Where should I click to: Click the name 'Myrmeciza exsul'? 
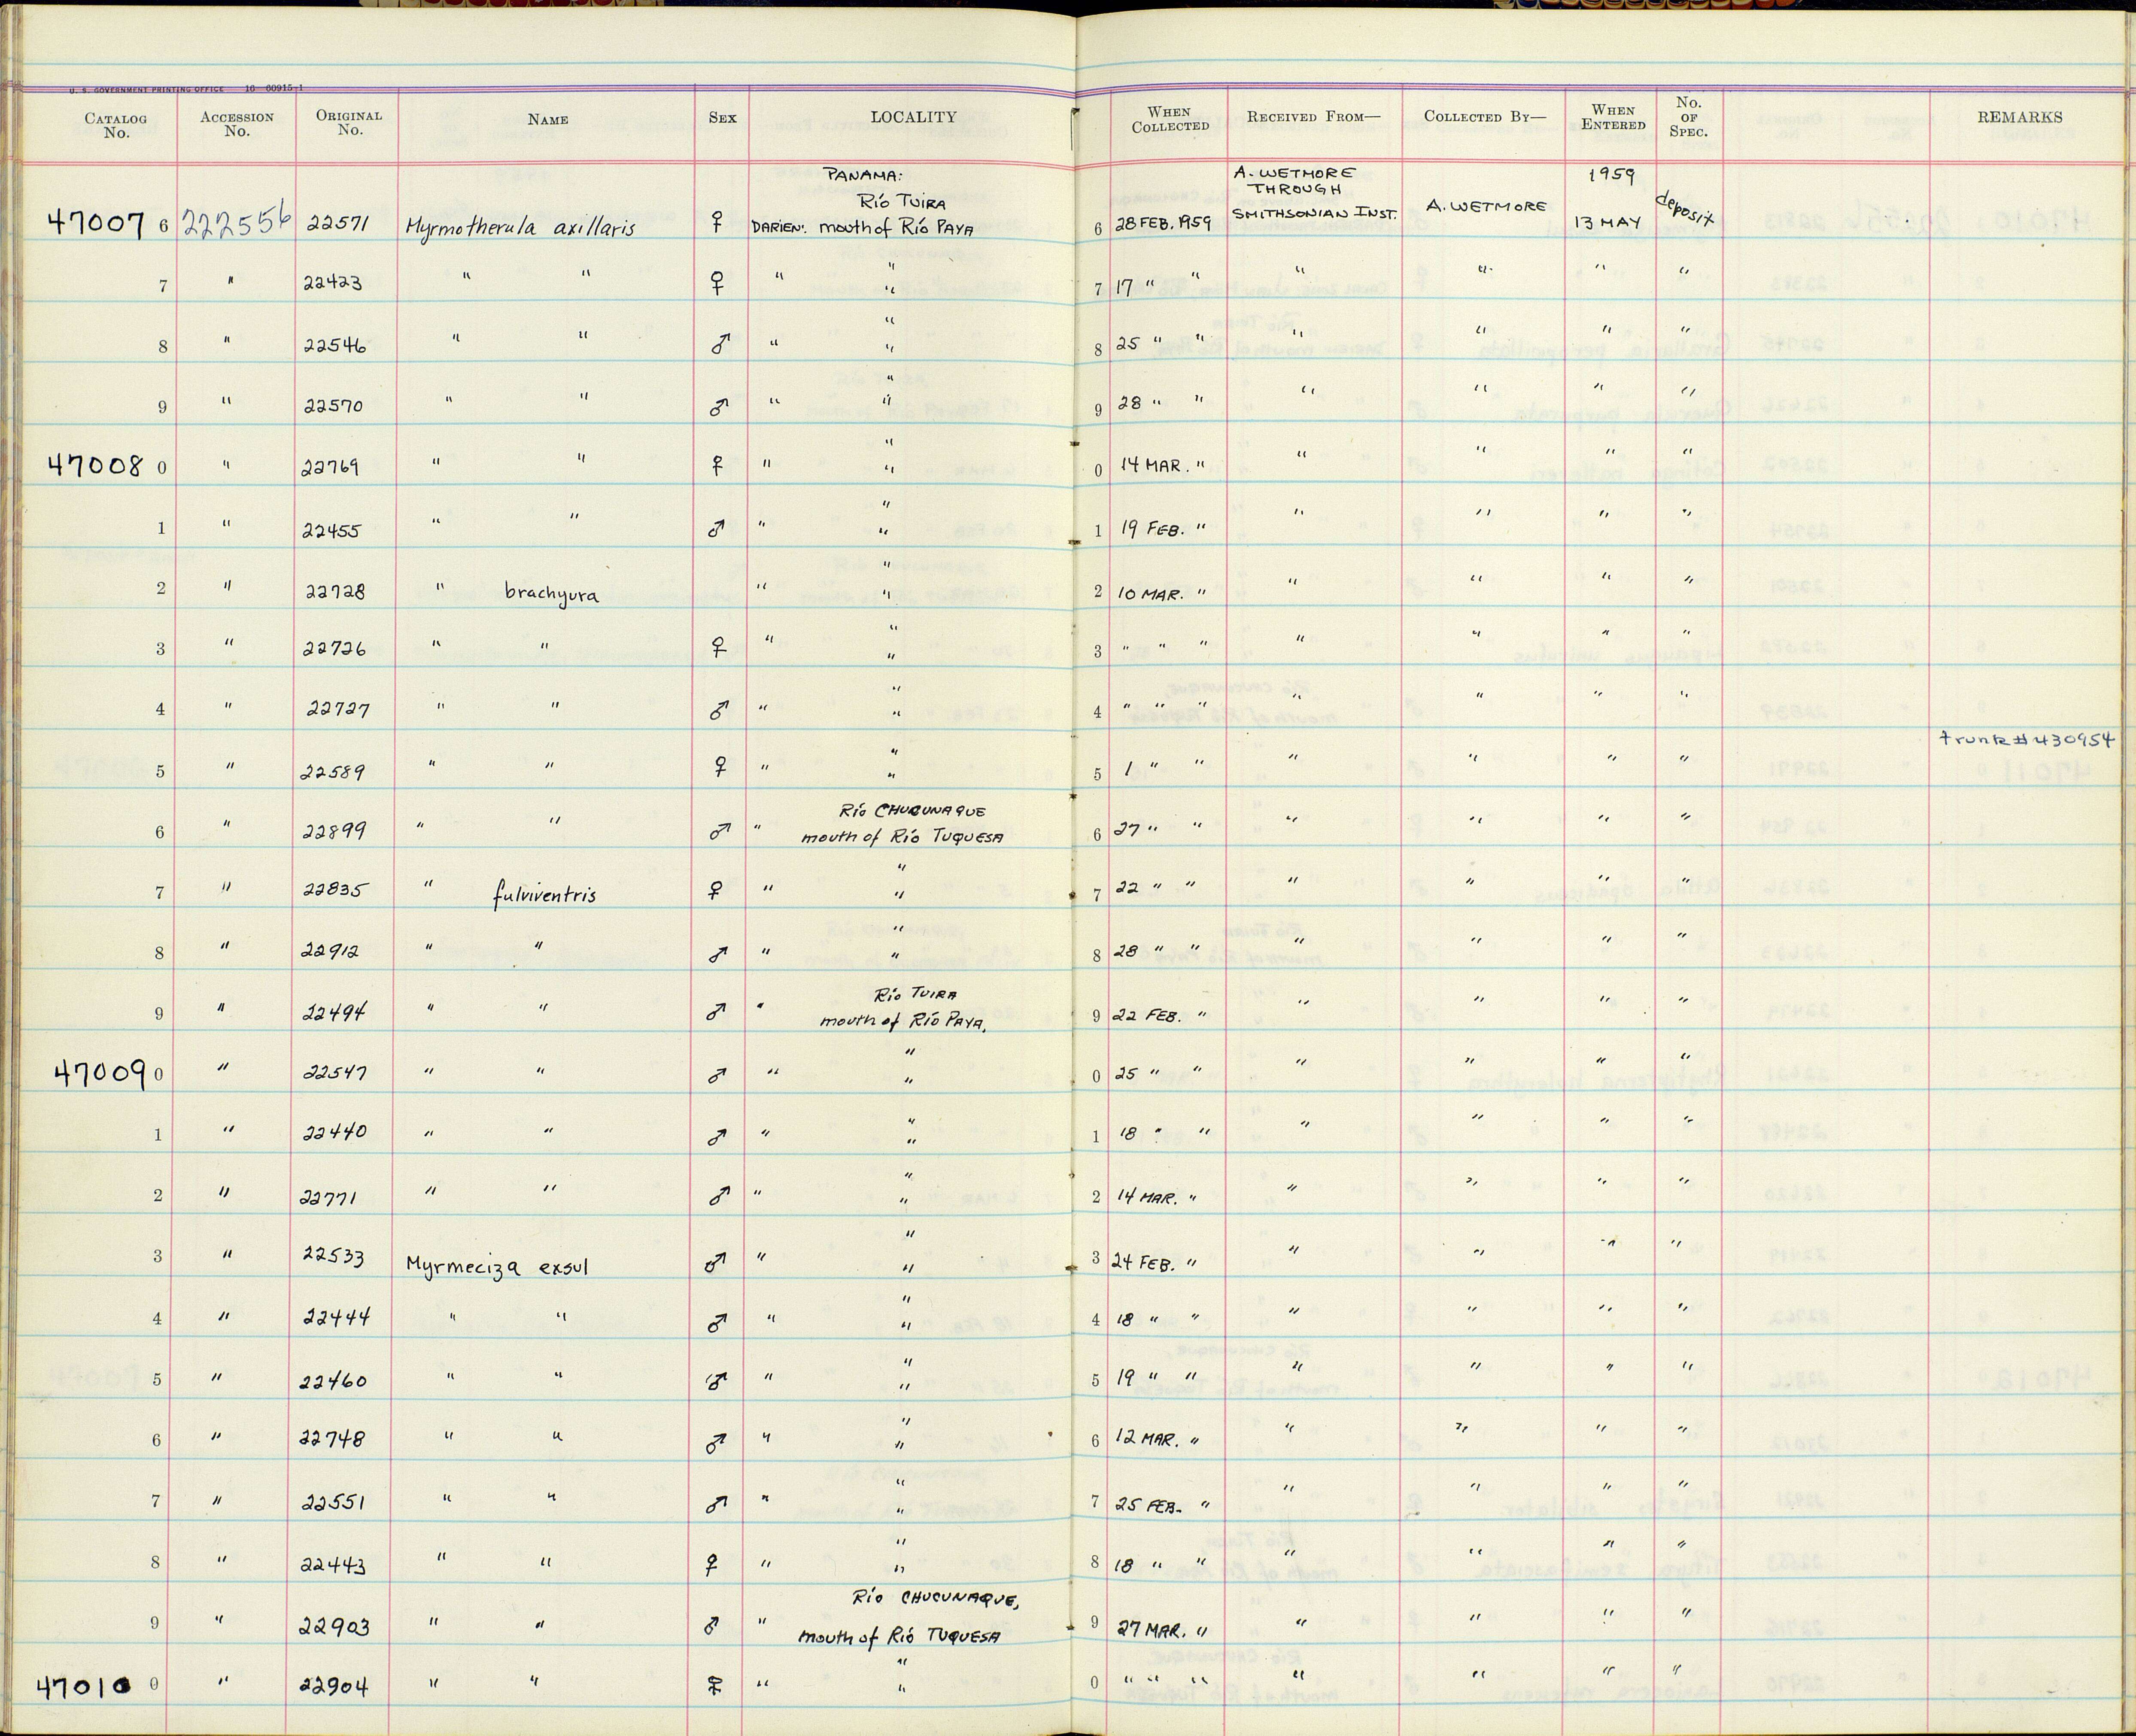497,1268
